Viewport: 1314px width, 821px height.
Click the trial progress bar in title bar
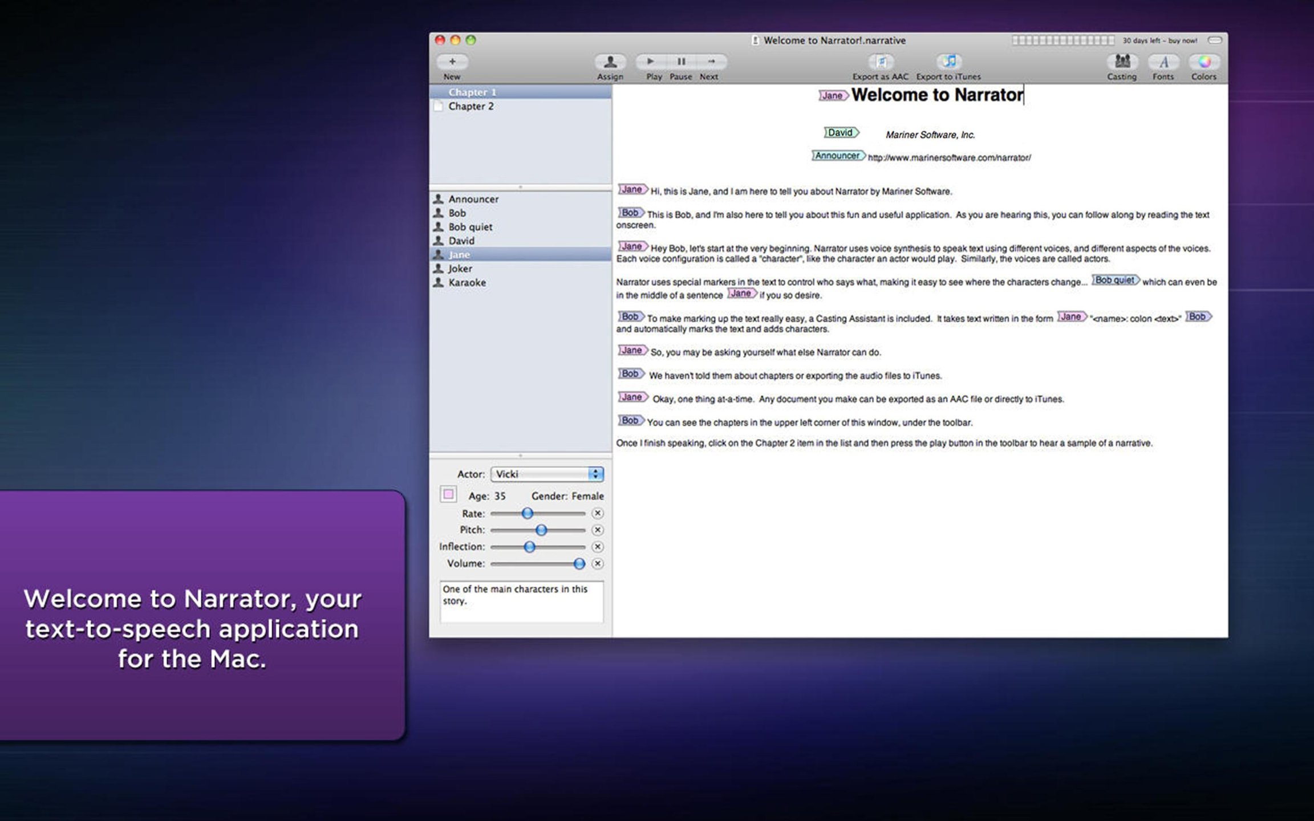(x=1063, y=40)
